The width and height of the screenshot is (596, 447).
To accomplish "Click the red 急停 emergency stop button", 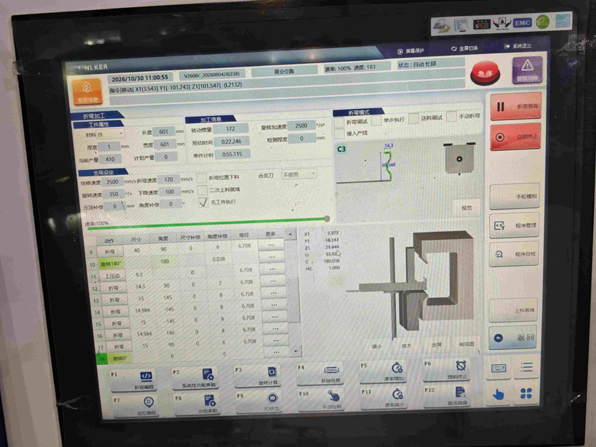I will [485, 74].
